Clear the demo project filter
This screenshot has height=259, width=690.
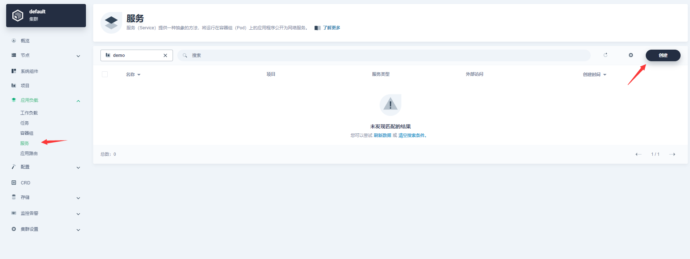tap(165, 55)
